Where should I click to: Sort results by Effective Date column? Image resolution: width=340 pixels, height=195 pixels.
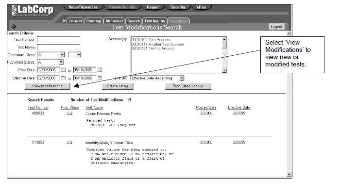click(x=239, y=107)
